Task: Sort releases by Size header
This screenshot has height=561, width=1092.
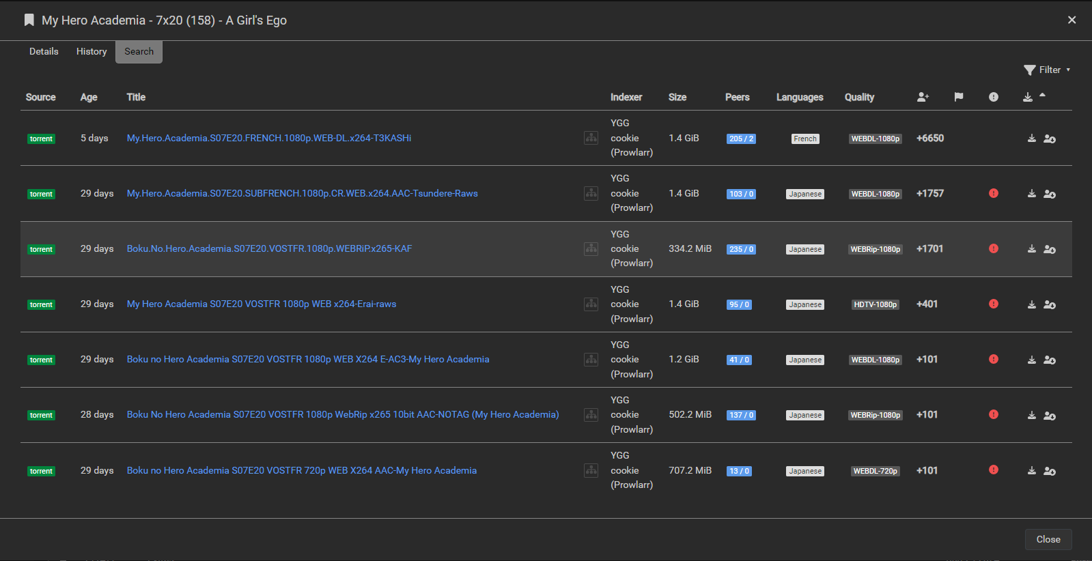Action: tap(677, 97)
